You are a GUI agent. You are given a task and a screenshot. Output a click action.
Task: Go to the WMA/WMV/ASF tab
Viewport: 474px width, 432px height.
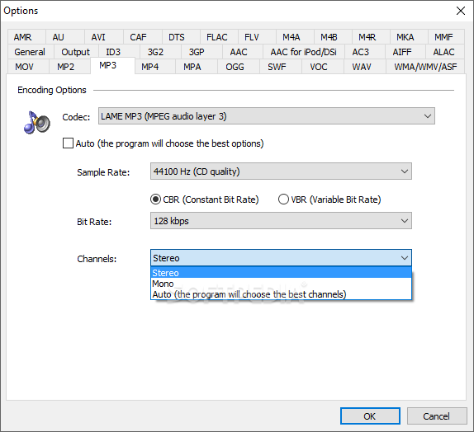[425, 67]
